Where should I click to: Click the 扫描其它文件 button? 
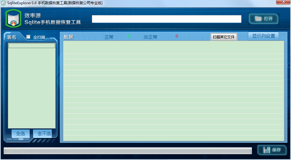pyautogui.click(x=224, y=37)
